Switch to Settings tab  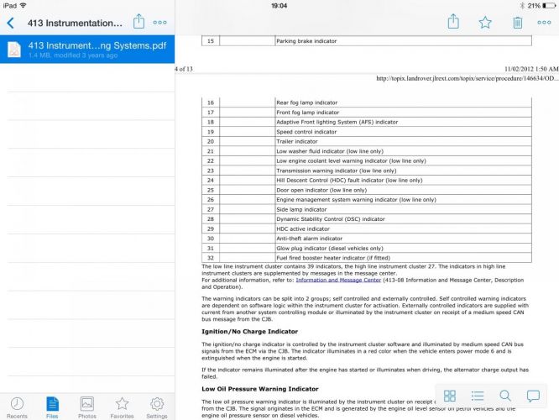[x=156, y=407]
